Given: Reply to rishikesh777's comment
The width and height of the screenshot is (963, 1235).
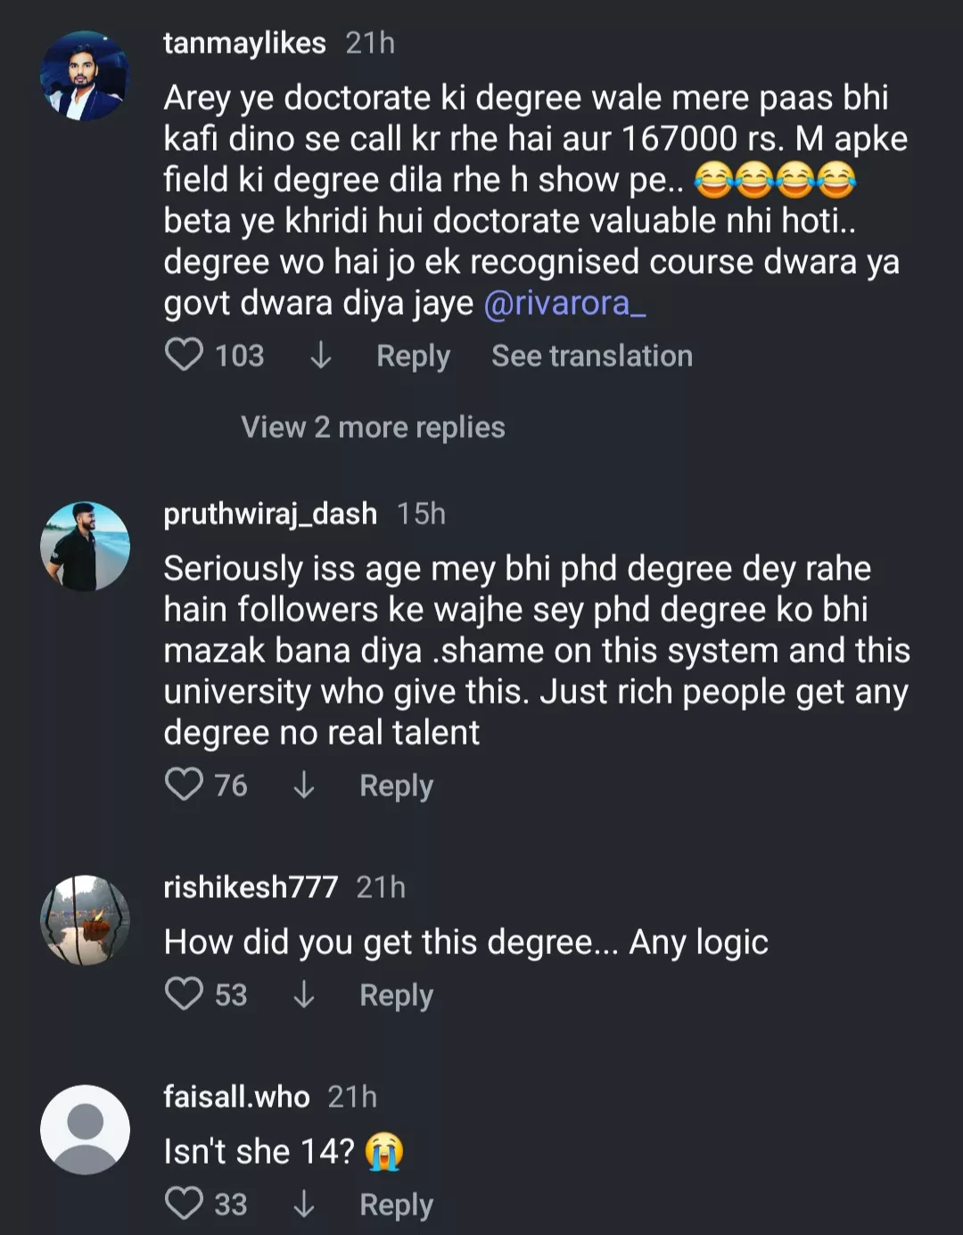Looking at the screenshot, I should [396, 995].
